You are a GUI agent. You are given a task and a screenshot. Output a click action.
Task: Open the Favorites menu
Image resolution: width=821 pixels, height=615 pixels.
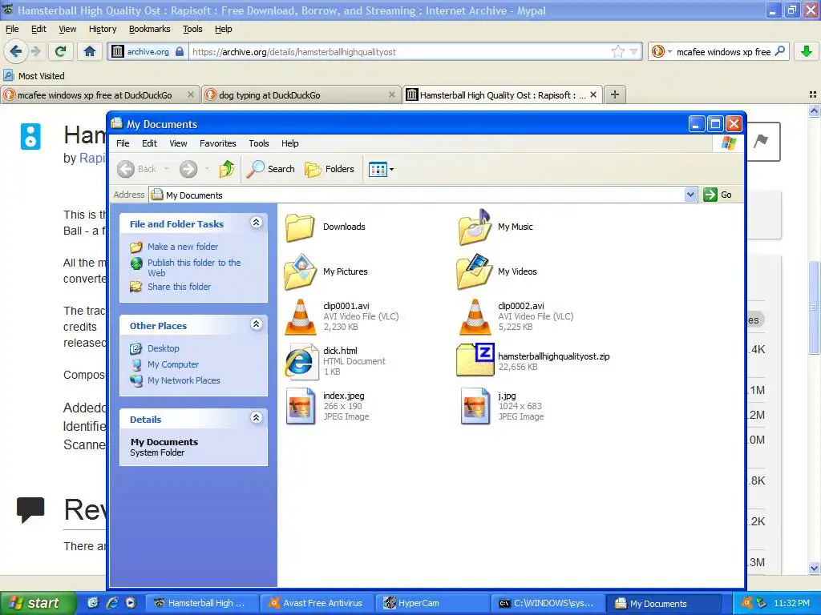[218, 143]
